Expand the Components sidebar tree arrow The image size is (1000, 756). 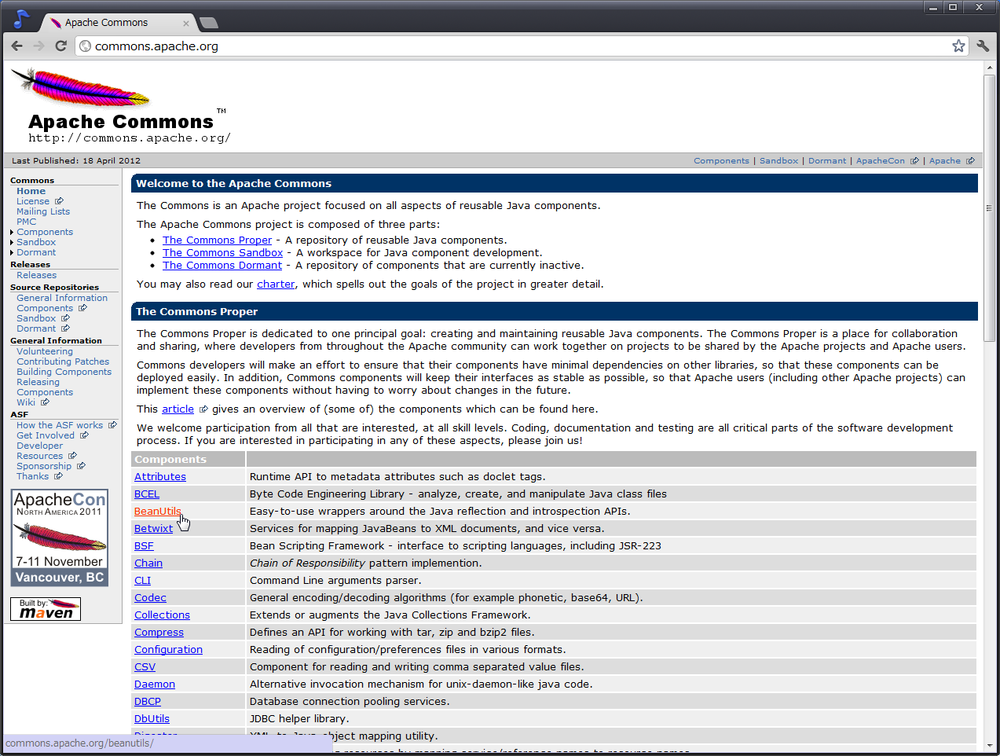(x=12, y=233)
